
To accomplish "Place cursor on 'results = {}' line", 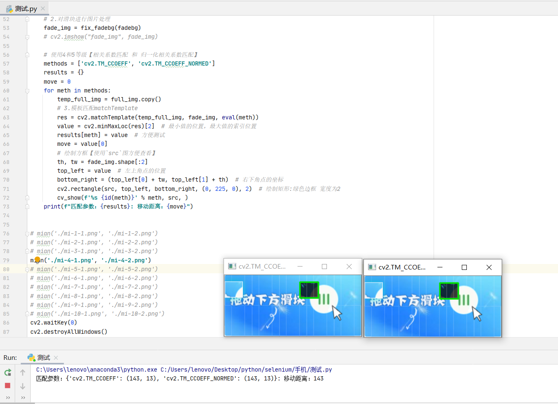I will (64, 72).
